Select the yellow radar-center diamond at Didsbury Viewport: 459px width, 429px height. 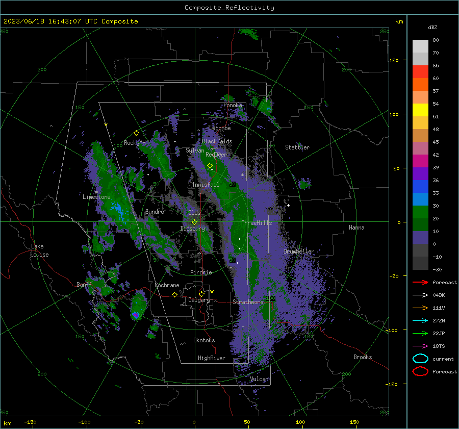(194, 222)
